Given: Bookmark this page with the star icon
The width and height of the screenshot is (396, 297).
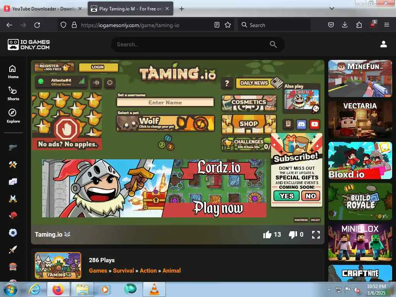Looking at the screenshot, I should tap(228, 25).
